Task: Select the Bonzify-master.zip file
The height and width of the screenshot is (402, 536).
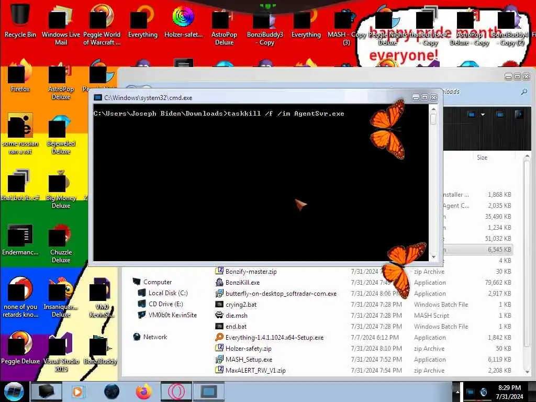Action: 251,272
